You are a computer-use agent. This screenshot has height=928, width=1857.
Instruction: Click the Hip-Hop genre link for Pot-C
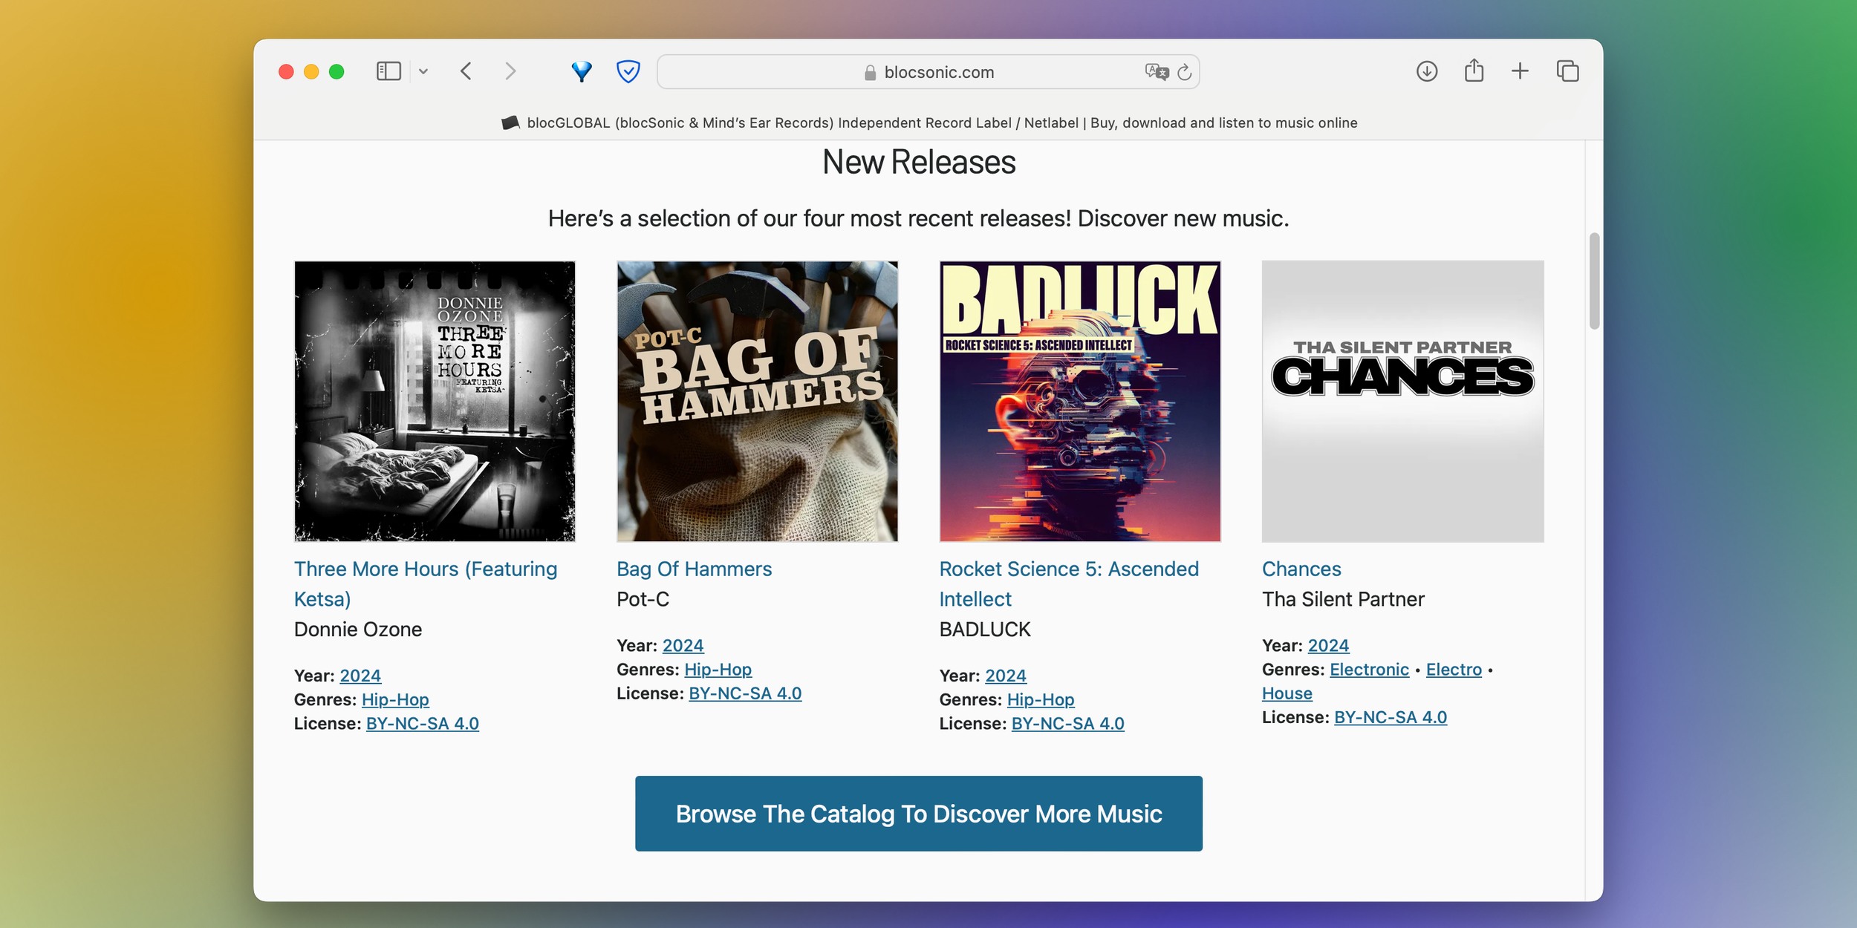[719, 669]
